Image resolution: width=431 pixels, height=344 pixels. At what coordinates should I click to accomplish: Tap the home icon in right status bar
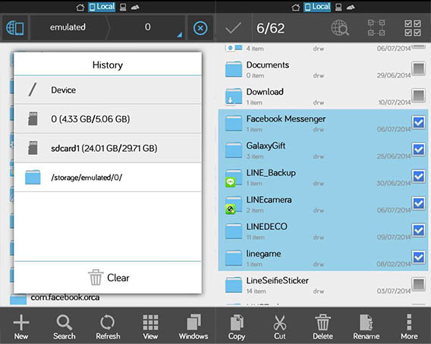tap(296, 7)
